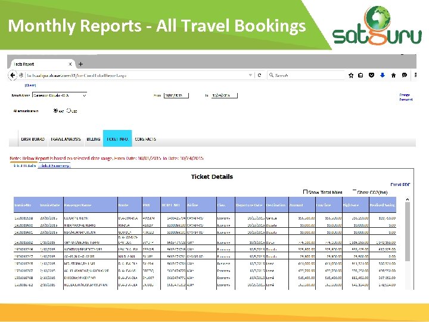The height and width of the screenshot is (322, 429).
Task: Go to browser home icon
Action: (393, 75)
